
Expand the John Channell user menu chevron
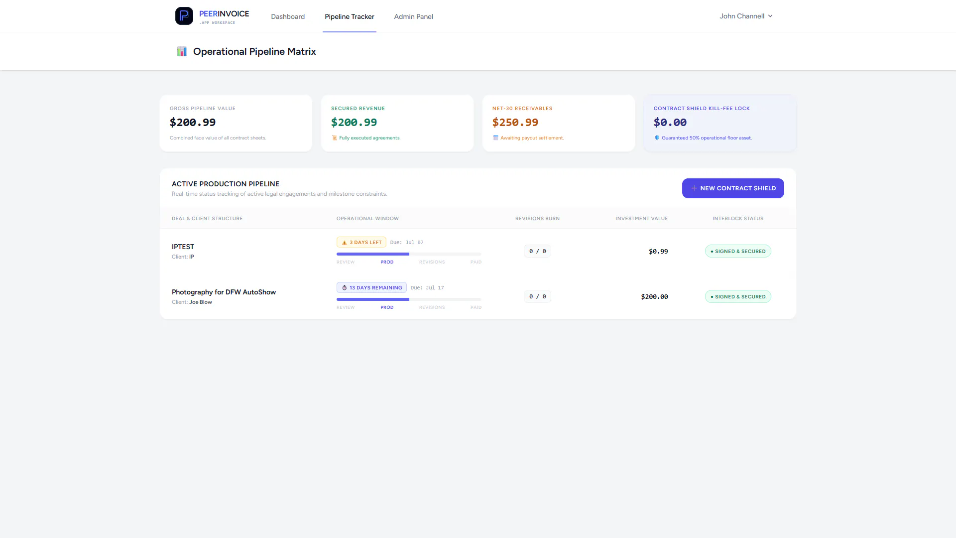click(770, 16)
